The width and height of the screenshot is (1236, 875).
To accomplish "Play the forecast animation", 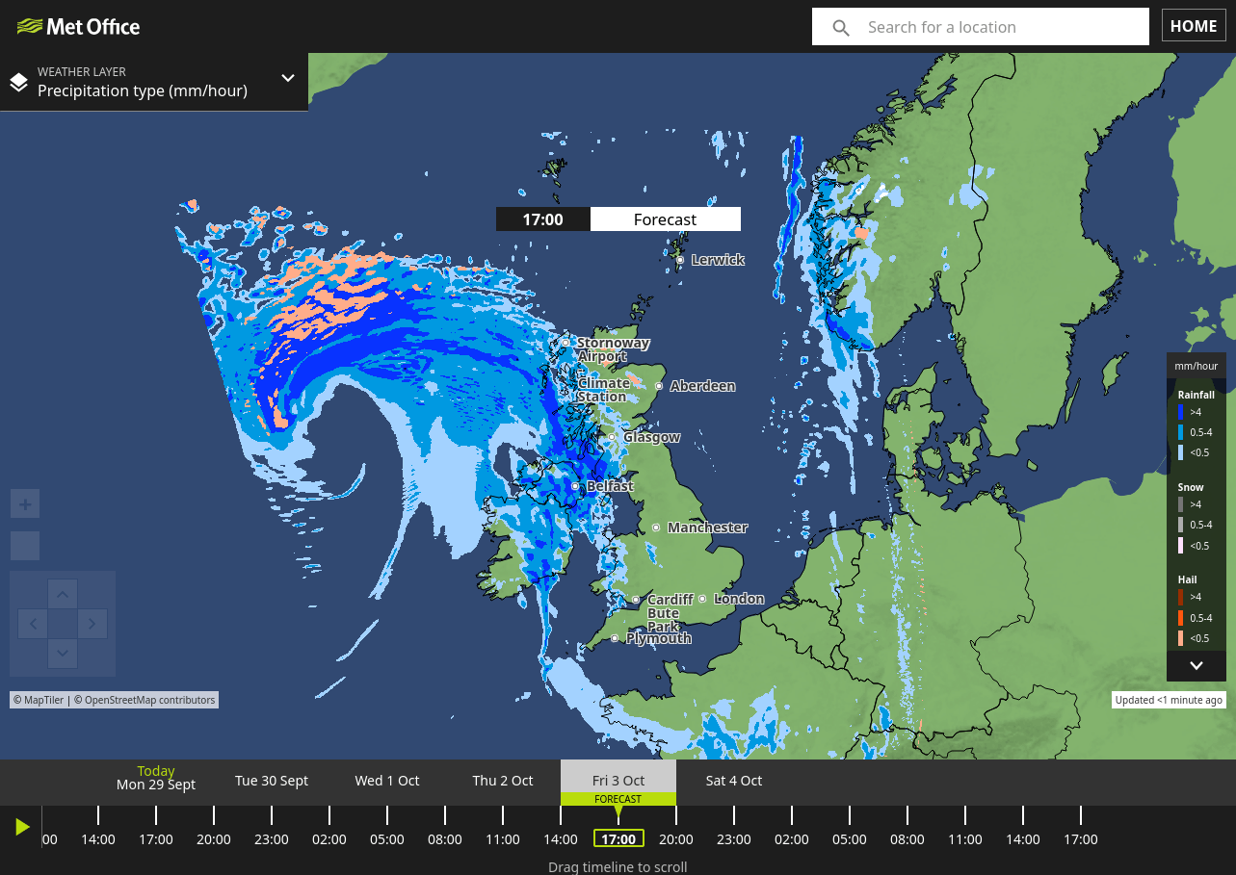I will (23, 827).
